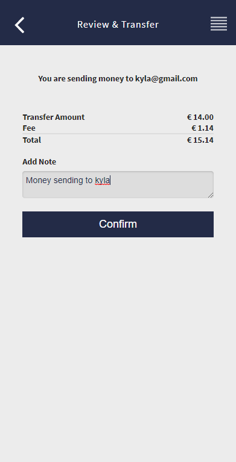The image size is (236, 462).
Task: Click the Add Note label
Action: point(39,162)
